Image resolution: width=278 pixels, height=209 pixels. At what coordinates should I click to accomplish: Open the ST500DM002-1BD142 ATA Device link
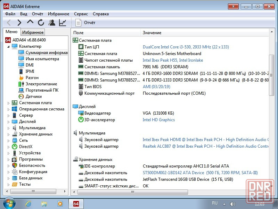(x=200, y=173)
